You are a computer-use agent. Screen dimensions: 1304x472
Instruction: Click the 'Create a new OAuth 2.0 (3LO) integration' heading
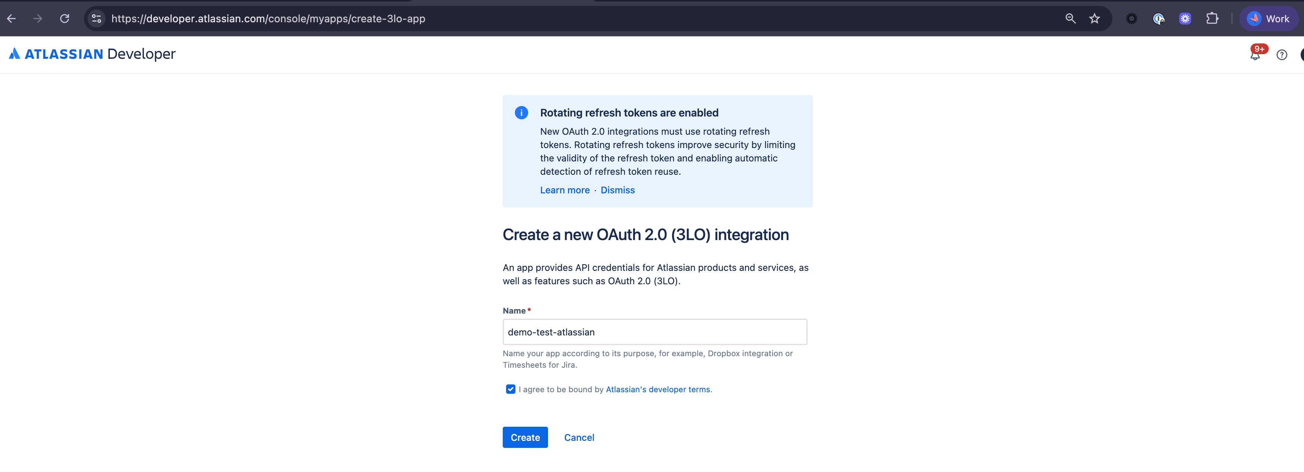(645, 235)
